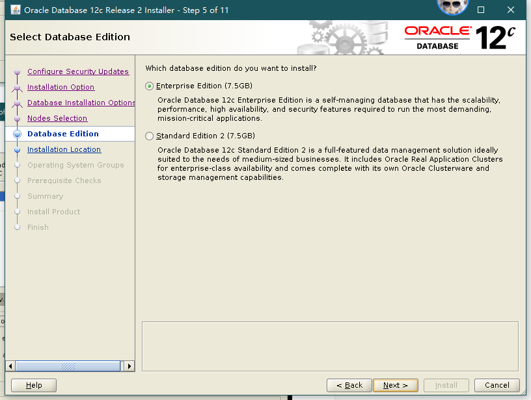Click the Java icon in the title bar

tap(16, 10)
